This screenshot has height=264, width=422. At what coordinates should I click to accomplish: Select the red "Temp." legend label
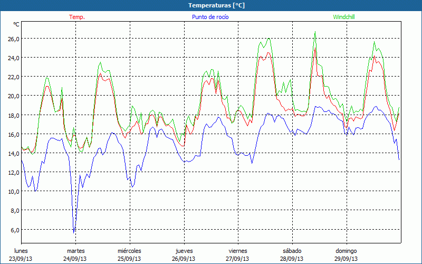click(x=76, y=17)
